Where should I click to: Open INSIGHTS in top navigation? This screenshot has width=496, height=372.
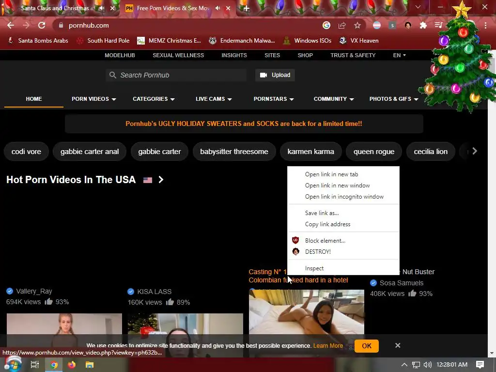[x=234, y=55]
